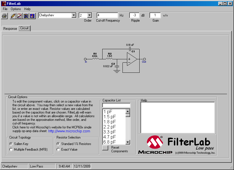Open the Options menu

pyautogui.click(x=16, y=9)
